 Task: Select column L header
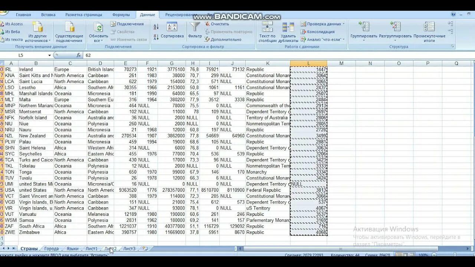[x=308, y=63]
